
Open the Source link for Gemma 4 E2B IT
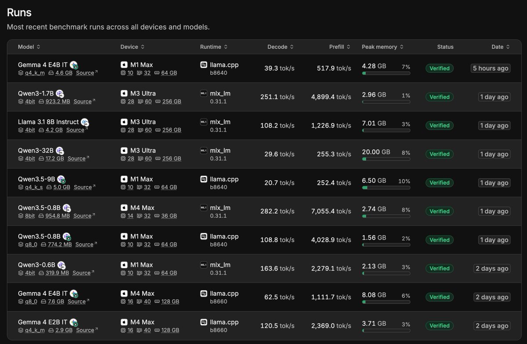click(x=87, y=330)
